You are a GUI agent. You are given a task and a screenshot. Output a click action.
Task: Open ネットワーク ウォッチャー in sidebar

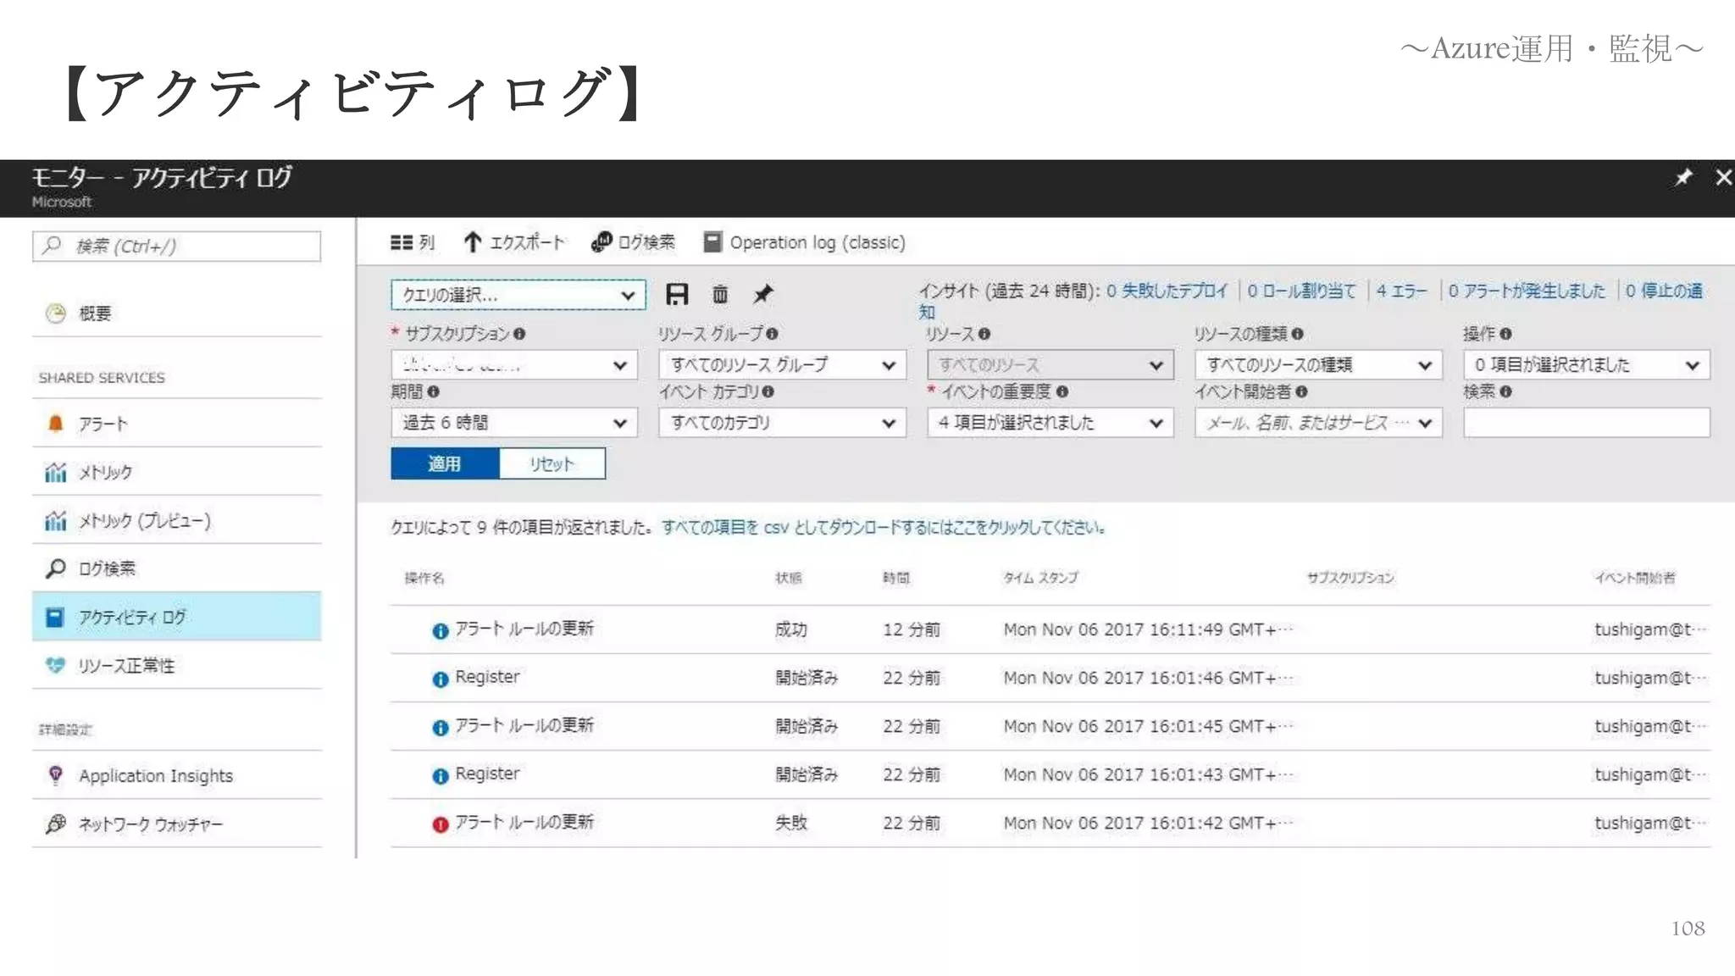176,823
